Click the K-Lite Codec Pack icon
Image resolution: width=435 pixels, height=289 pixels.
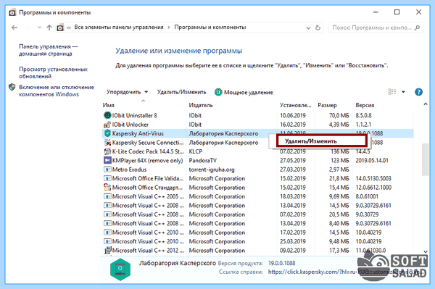(x=107, y=151)
